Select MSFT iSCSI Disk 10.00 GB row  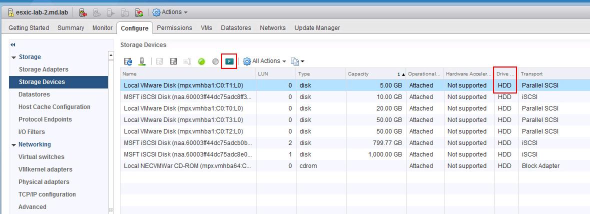click(355, 97)
